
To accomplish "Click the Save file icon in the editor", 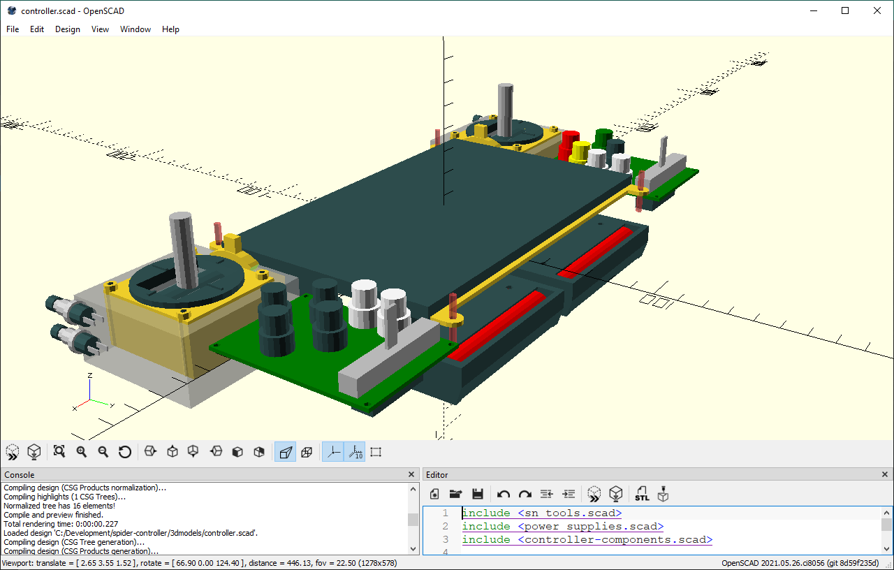I will [478, 494].
